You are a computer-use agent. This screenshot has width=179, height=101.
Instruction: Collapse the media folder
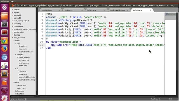14,40
